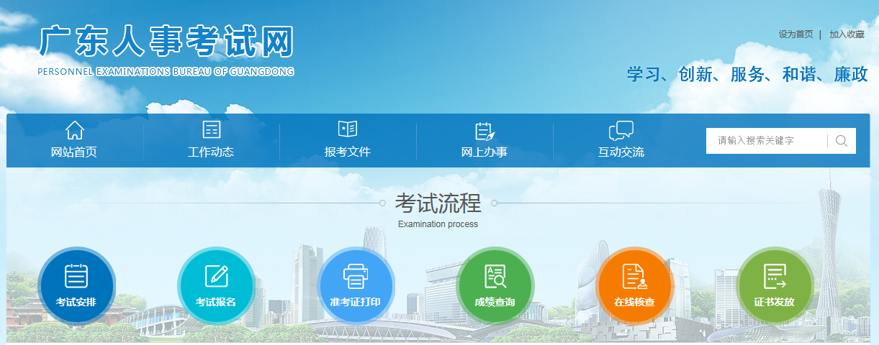Open the 准考证打印 printer circle
879x345 pixels.
pyautogui.click(x=356, y=285)
